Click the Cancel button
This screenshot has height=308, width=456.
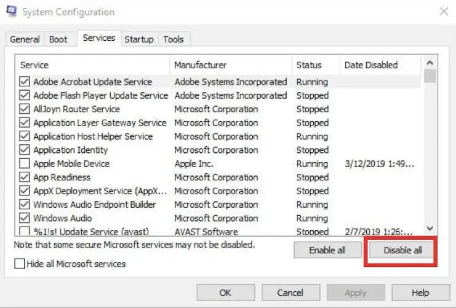(290, 292)
